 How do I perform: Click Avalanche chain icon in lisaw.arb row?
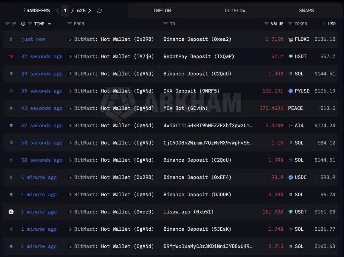pyautogui.click(x=11, y=212)
